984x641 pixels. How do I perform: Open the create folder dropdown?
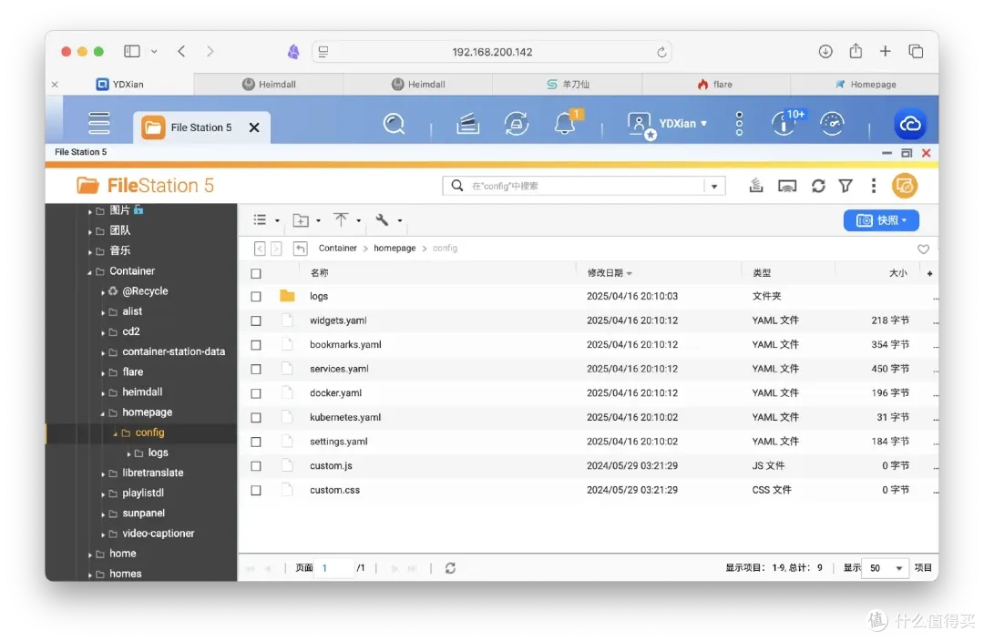[x=307, y=220]
